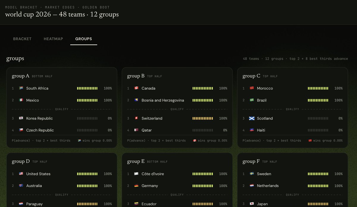Click the Scotland flag icon

[252, 118]
